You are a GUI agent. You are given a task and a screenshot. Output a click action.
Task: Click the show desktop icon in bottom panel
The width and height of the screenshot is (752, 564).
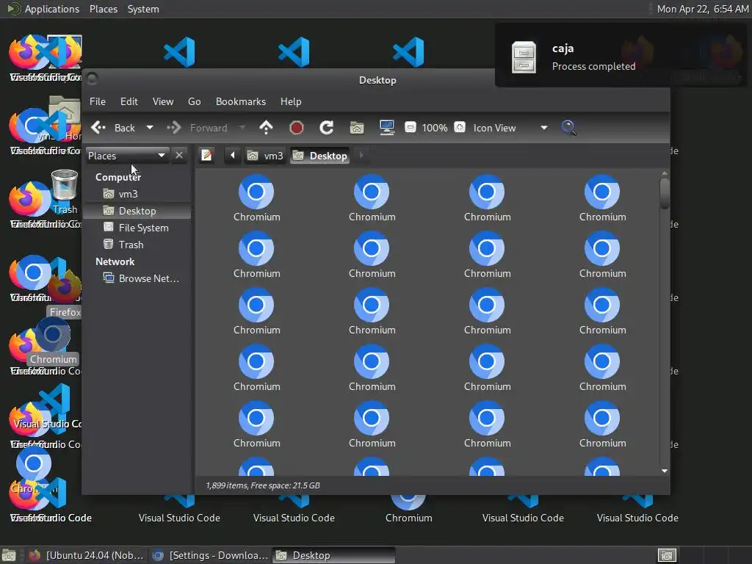point(9,555)
